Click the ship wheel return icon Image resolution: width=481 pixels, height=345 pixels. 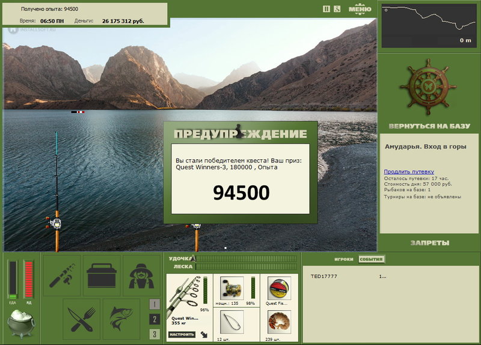(428, 87)
